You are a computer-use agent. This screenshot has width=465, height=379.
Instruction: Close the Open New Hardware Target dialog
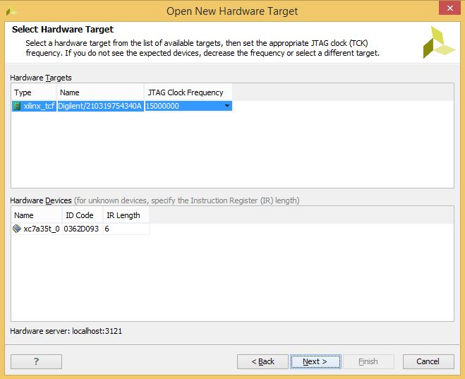(449, 8)
